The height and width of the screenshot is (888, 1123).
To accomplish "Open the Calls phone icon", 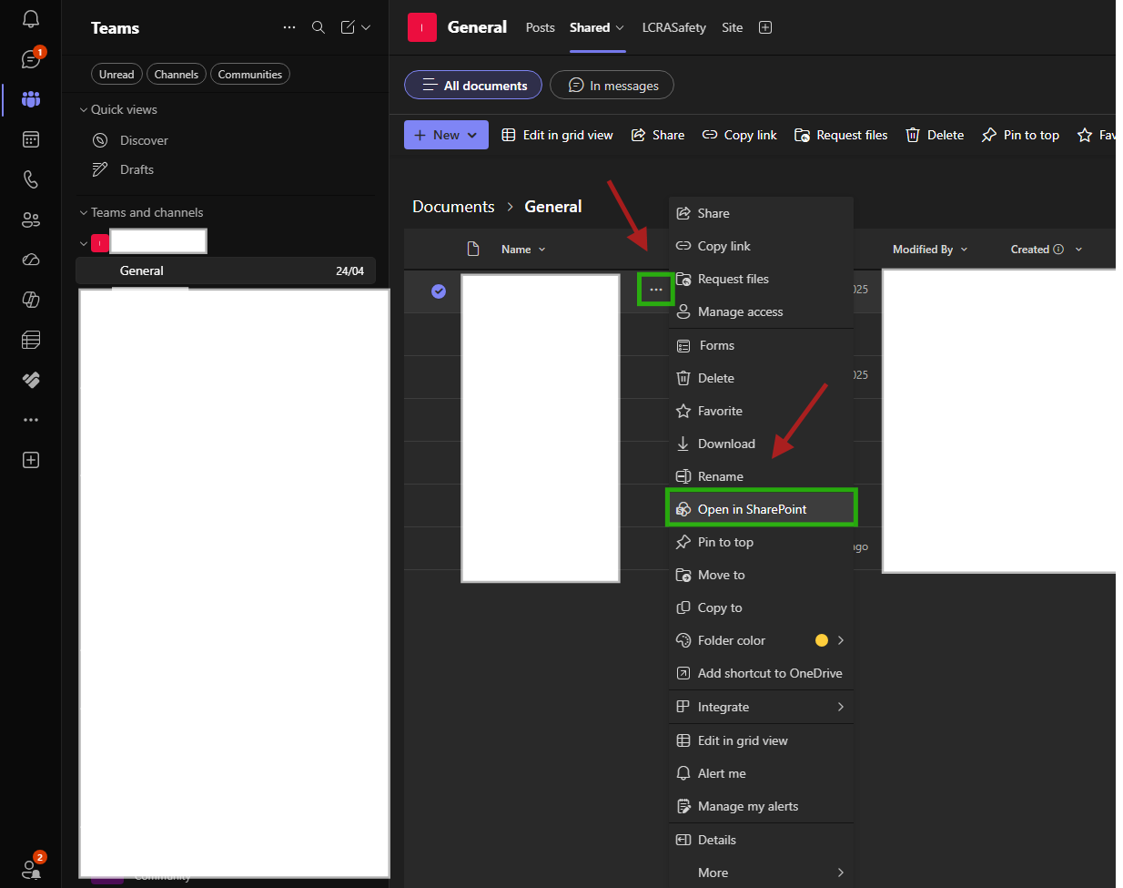I will (31, 179).
